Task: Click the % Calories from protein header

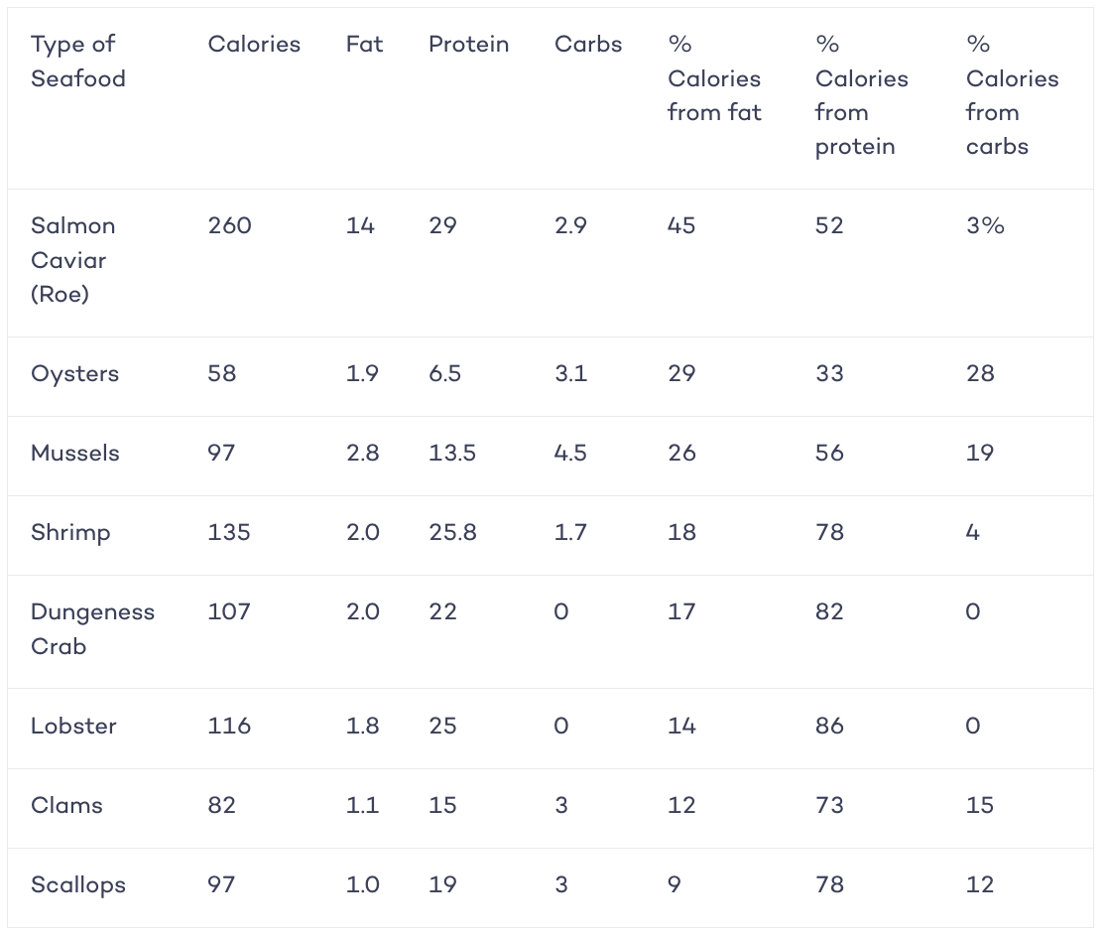Action: coord(862,95)
